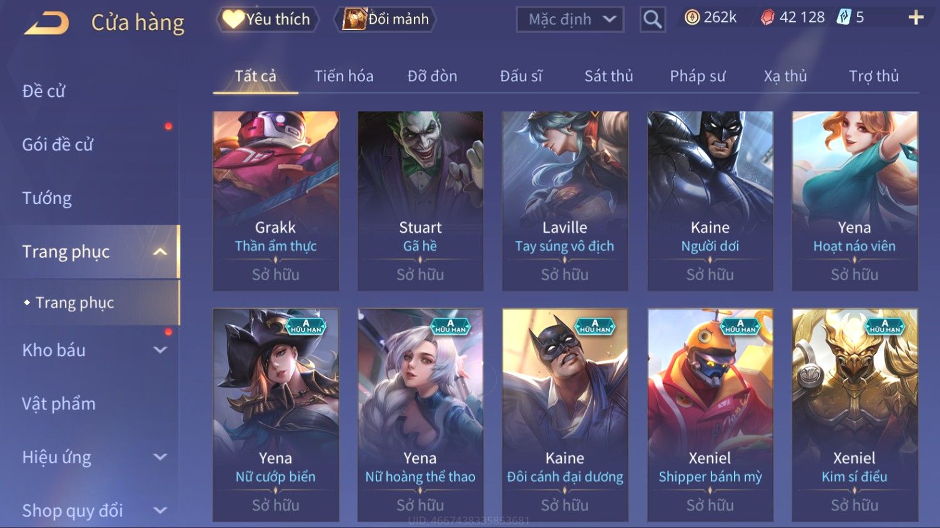This screenshot has width=940, height=528.
Task: Go to Tướng in the sidebar
Action: click(x=47, y=198)
